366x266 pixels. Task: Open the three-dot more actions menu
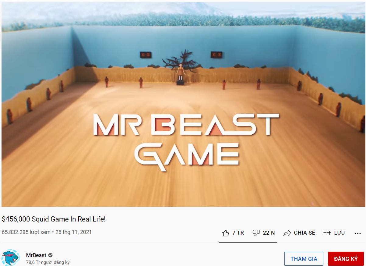tap(358, 233)
